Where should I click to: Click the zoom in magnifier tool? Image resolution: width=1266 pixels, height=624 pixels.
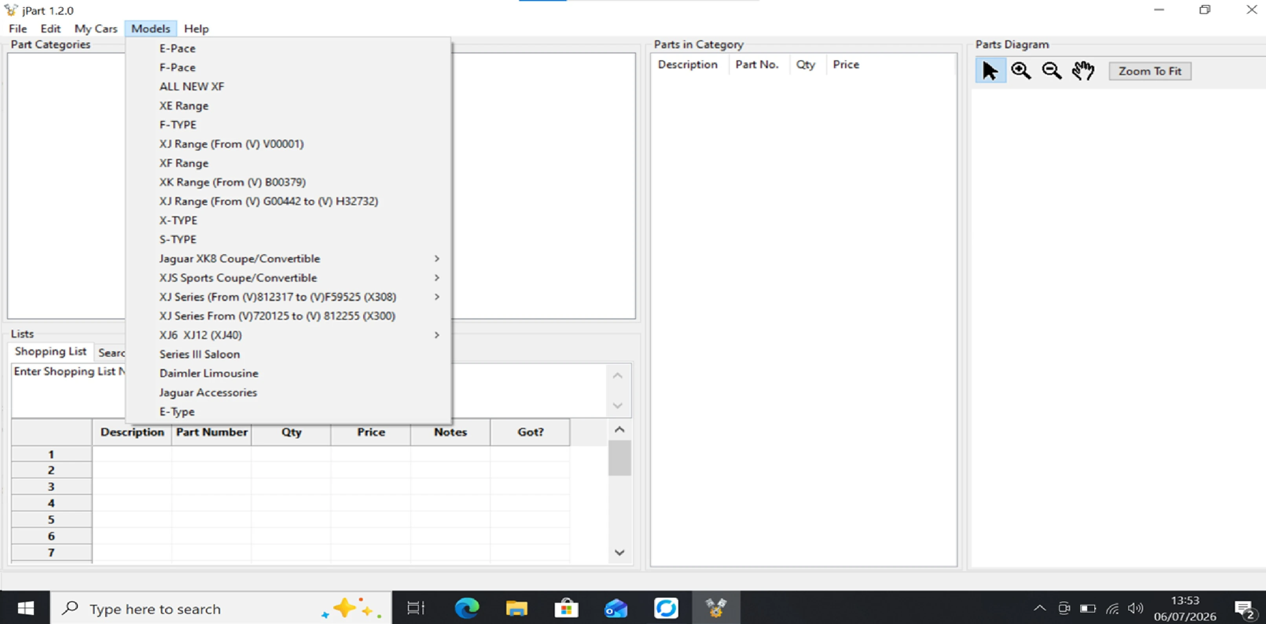pyautogui.click(x=1021, y=71)
